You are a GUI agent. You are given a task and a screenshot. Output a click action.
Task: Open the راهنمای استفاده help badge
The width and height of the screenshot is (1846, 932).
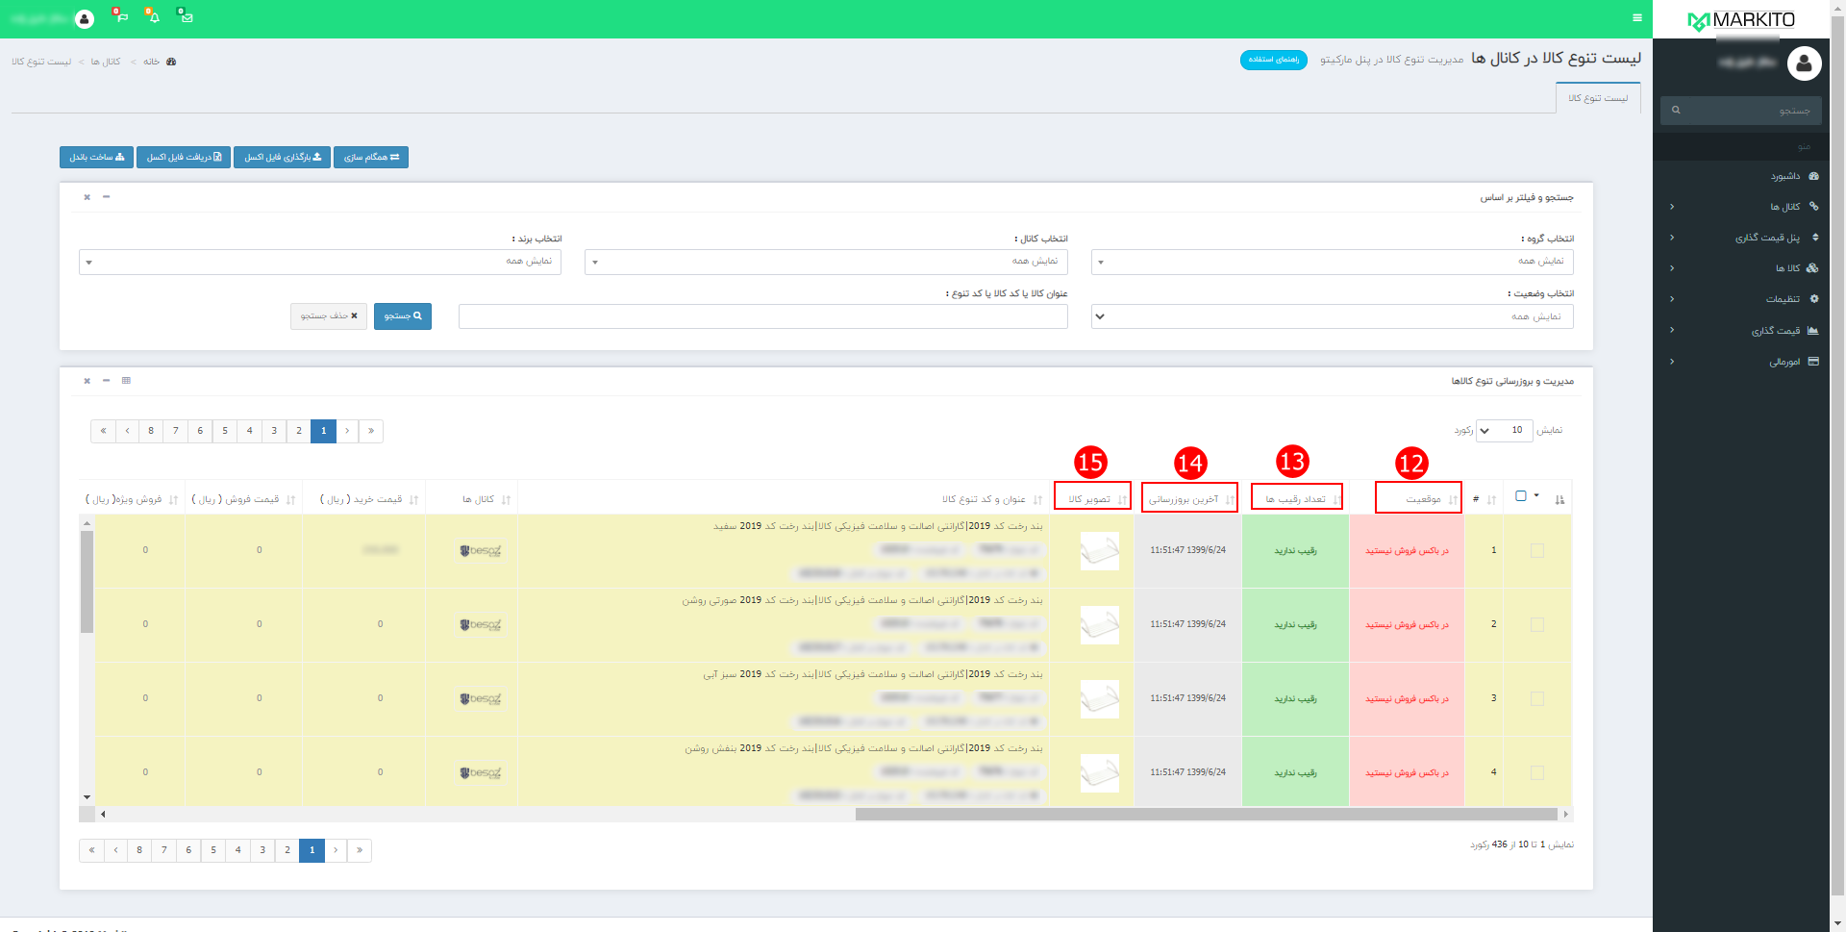click(1273, 60)
